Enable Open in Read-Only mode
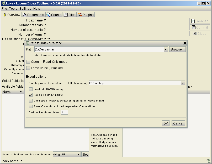The width and height of the screenshot is (212, 164). 28,62
